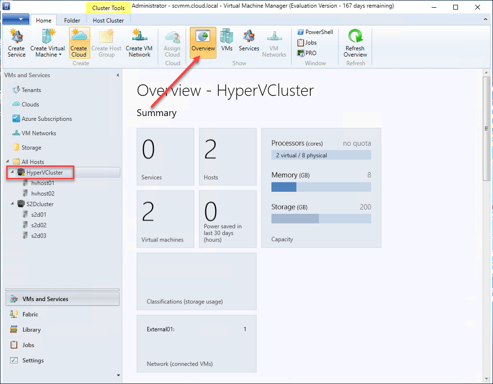Open the PowerShell window

[316, 32]
